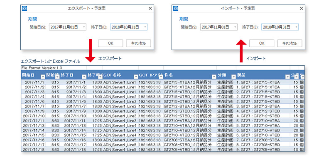Open the filter dropdown for the 分類 column
324x160 pixels.
pos(233,77)
